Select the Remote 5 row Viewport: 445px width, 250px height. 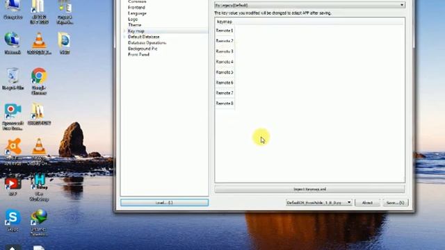click(225, 72)
